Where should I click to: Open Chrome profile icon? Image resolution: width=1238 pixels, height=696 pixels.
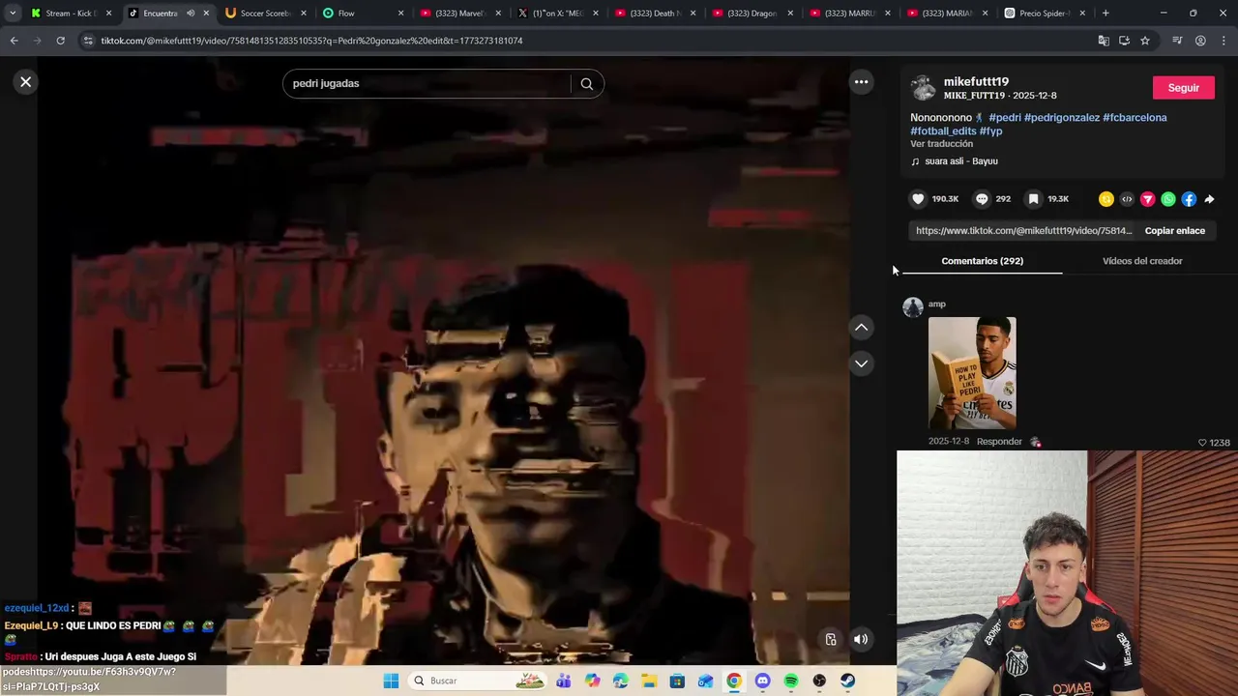click(1200, 41)
